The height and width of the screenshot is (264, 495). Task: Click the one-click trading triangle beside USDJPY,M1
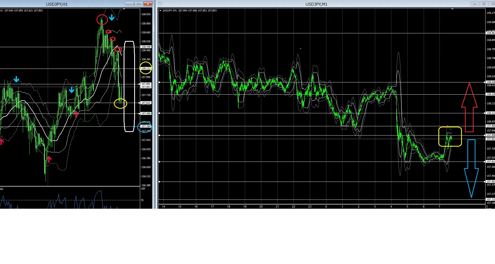[x=160, y=11]
